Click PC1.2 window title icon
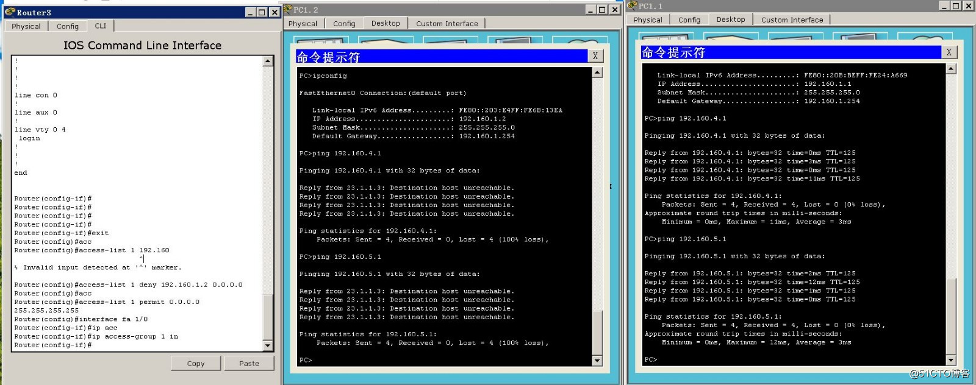Image resolution: width=976 pixels, height=385 pixels. (287, 9)
